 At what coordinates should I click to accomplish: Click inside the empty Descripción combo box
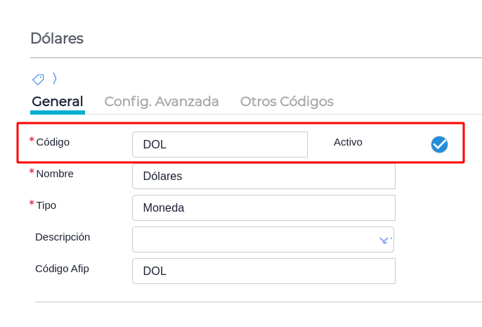point(253,240)
